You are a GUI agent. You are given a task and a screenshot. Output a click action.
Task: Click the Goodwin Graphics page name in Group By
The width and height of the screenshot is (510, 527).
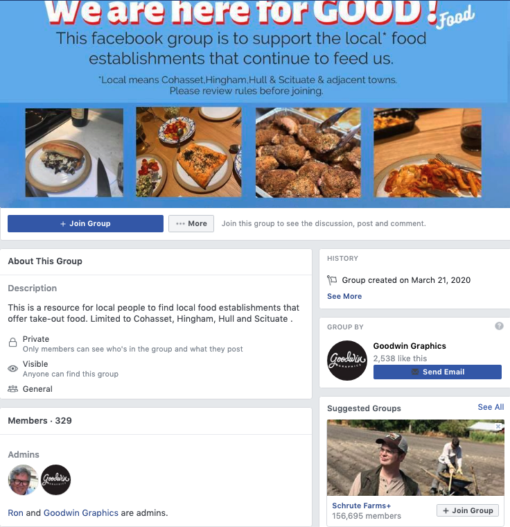(x=410, y=346)
